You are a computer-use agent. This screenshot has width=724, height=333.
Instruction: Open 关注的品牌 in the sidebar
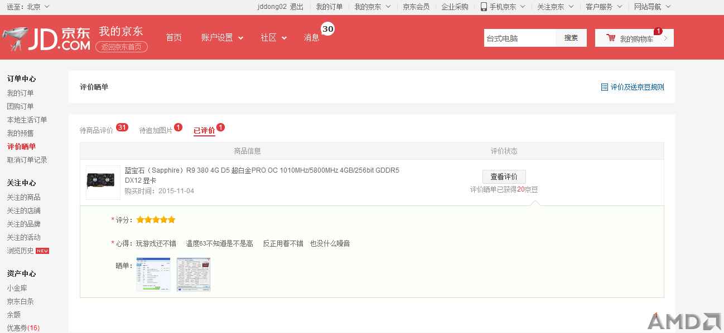23,224
